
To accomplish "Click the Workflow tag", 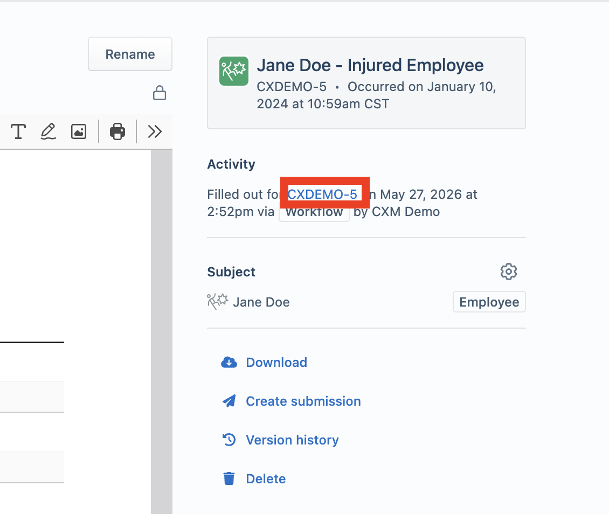I will tap(314, 212).
